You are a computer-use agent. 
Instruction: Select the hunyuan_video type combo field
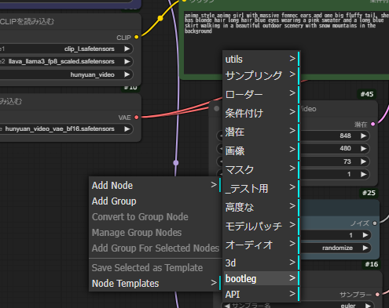(x=67, y=74)
